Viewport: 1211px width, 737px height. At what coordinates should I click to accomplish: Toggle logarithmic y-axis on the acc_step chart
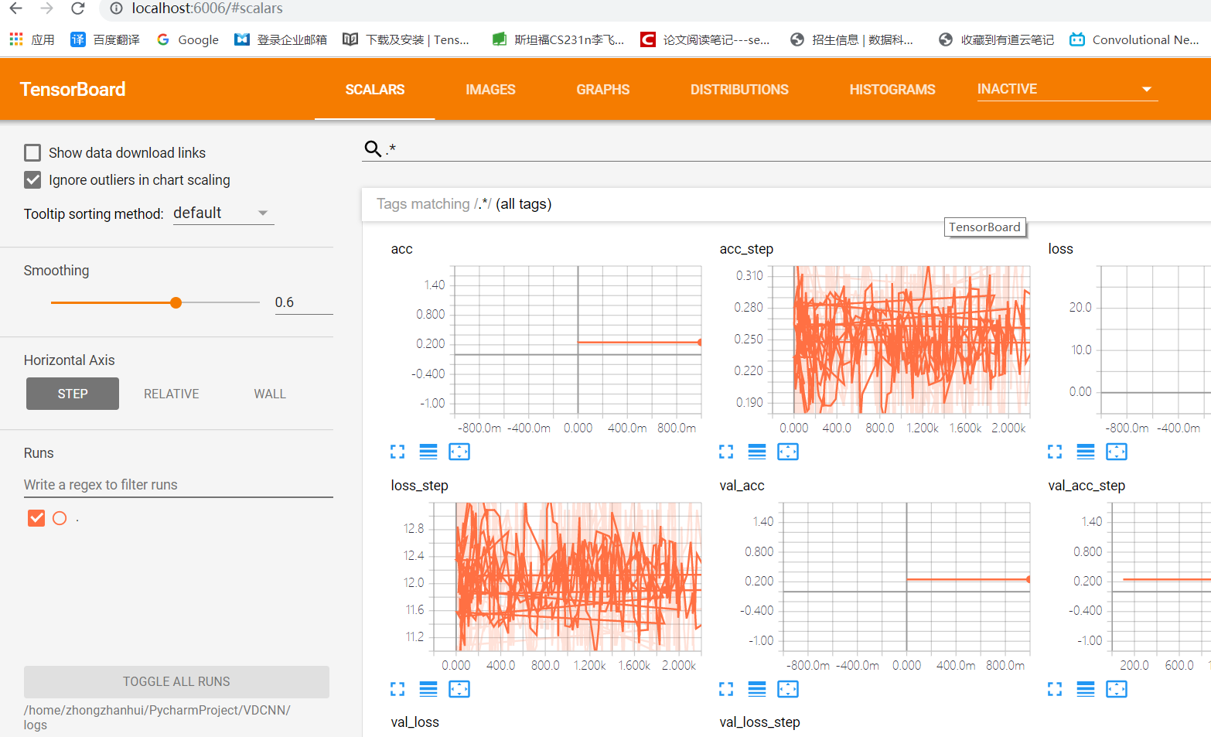[x=757, y=452]
